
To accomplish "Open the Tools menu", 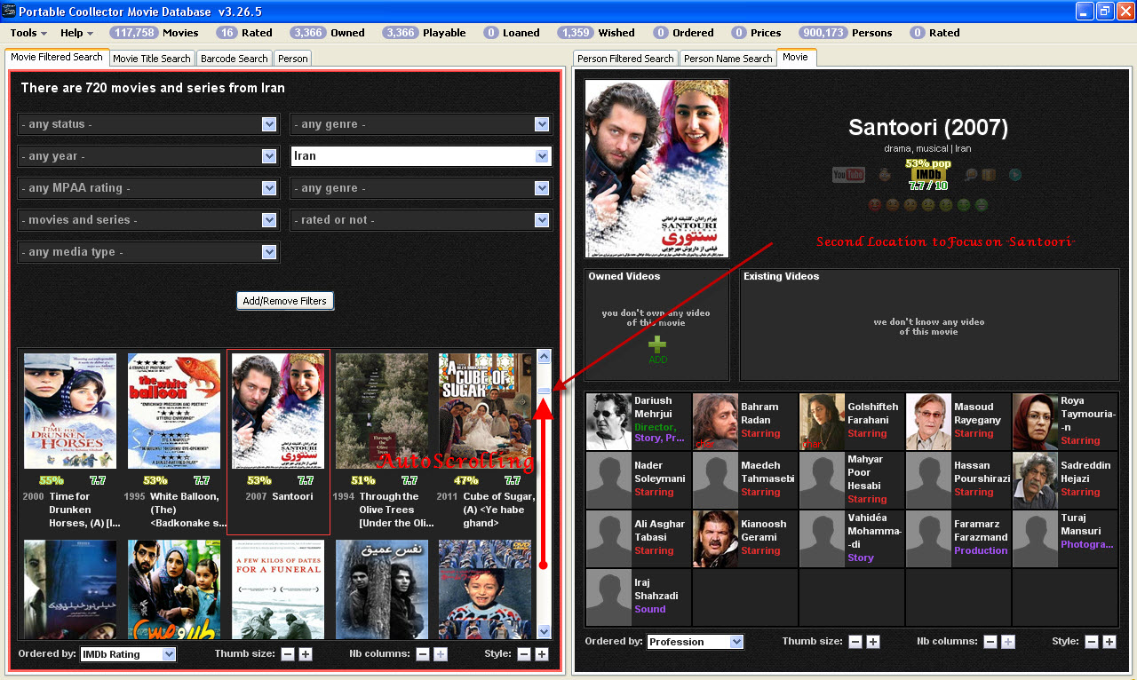I will click(x=28, y=33).
